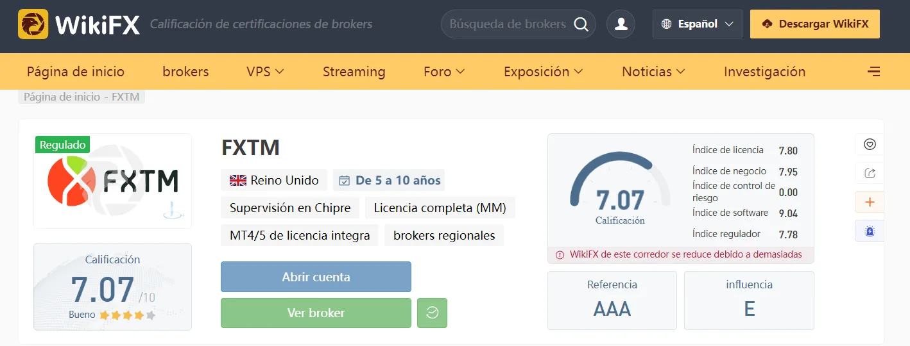Click the warning info icon in red notice

point(560,254)
